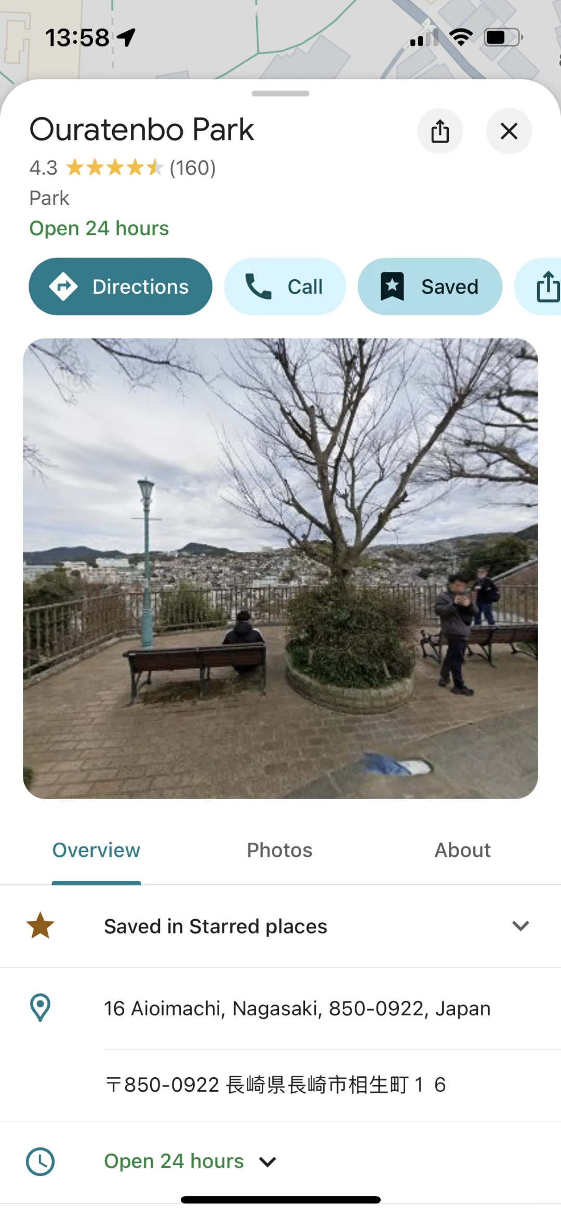Switch to the Photos tab
The width and height of the screenshot is (561, 1215).
279,850
